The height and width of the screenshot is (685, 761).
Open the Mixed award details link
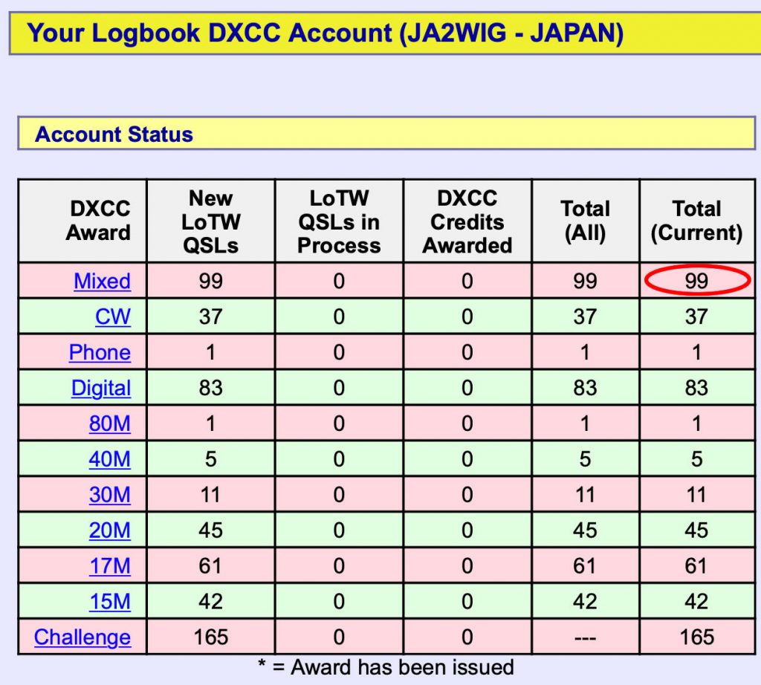102,281
